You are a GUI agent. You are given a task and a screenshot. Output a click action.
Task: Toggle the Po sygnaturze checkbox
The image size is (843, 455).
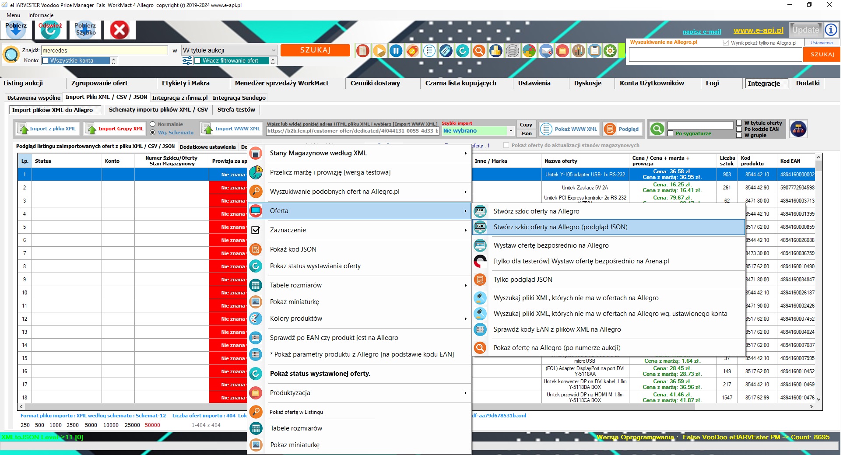coord(670,133)
